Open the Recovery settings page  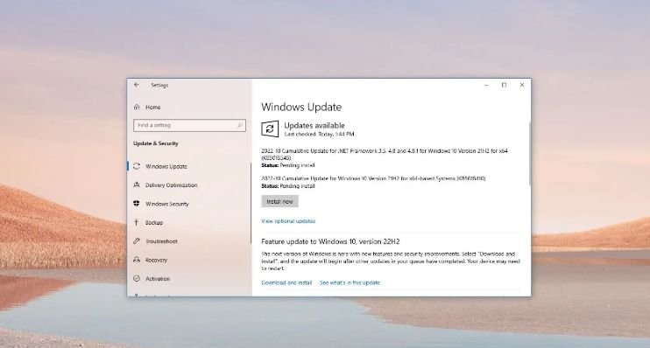tap(156, 261)
